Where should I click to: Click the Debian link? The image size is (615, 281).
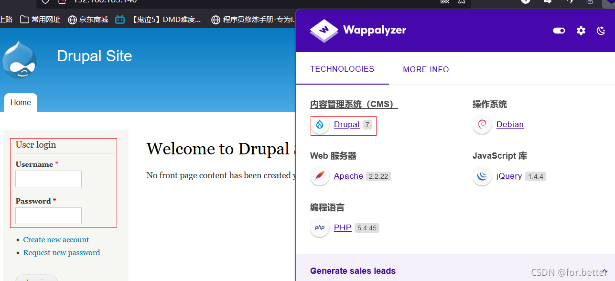pos(510,124)
